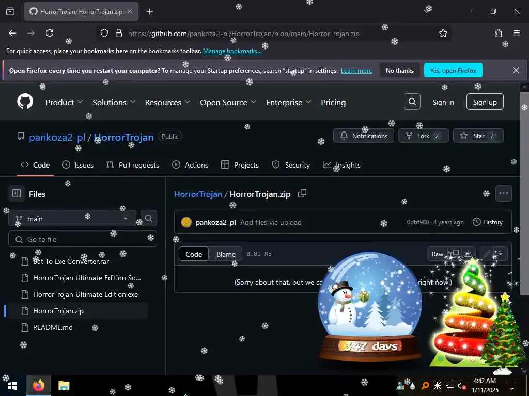Open the Issues tab
The width and height of the screenshot is (529, 396).
click(78, 165)
